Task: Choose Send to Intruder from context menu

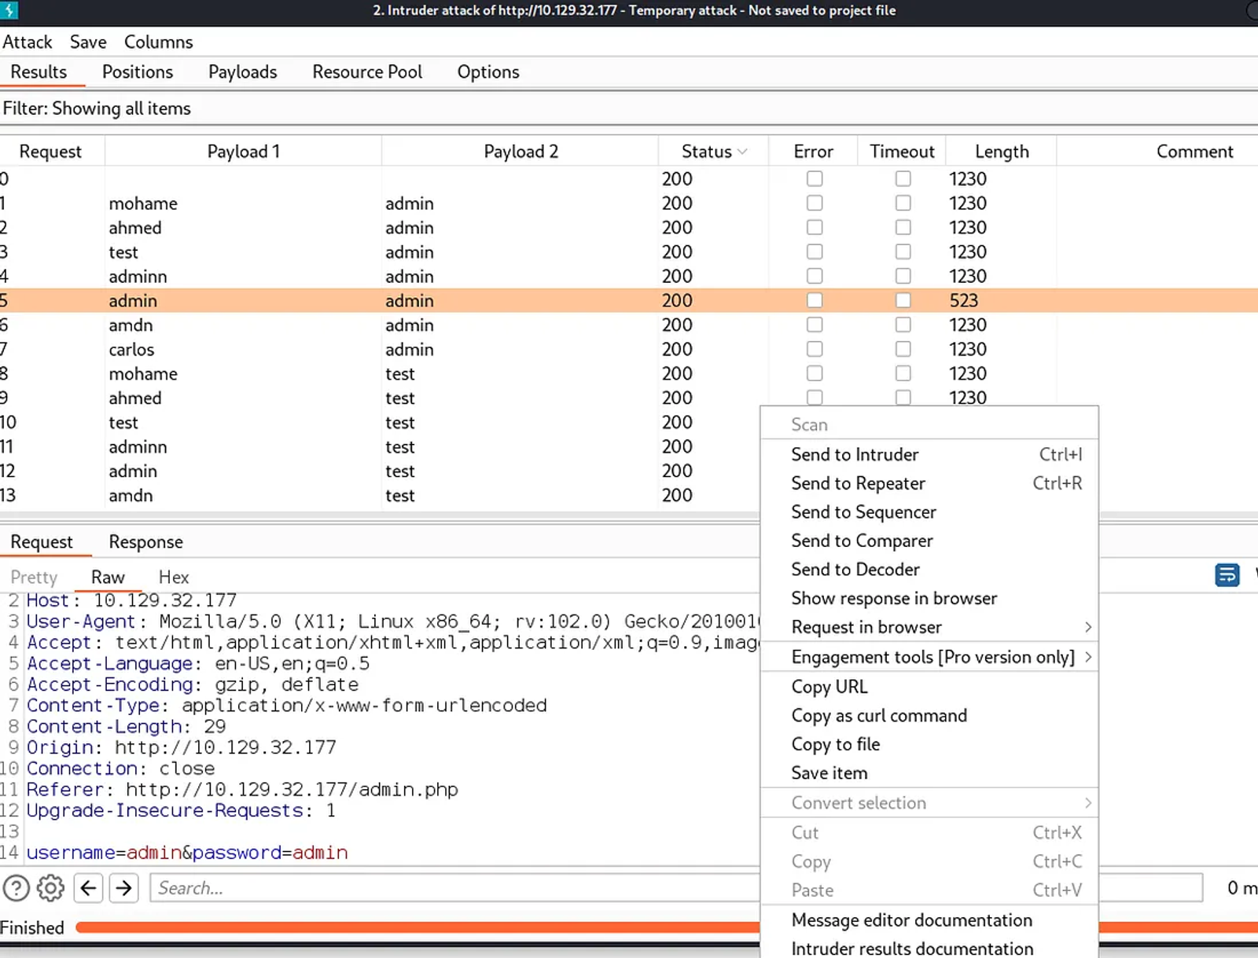Action: click(x=929, y=454)
